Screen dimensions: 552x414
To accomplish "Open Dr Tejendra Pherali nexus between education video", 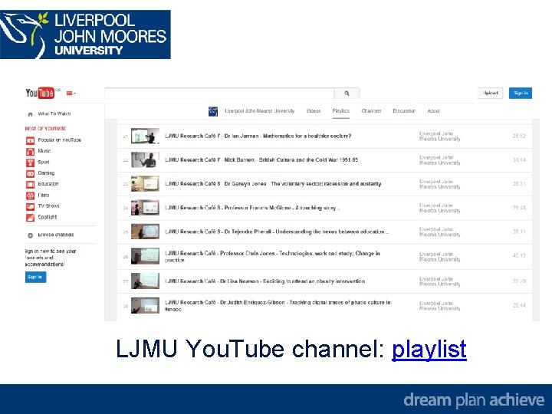I will point(277,232).
